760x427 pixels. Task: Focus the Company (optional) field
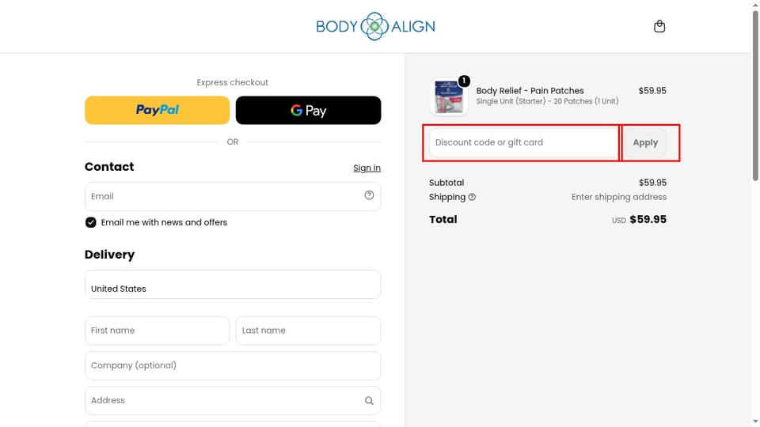[233, 365]
